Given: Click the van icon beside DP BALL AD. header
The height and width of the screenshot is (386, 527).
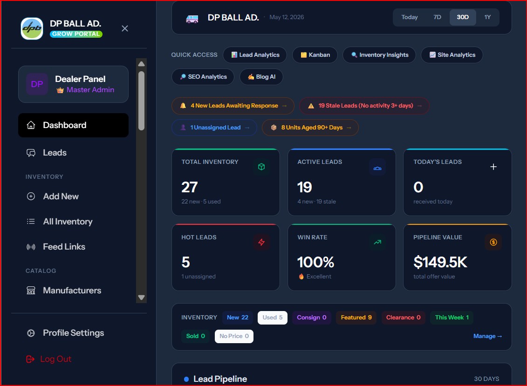Looking at the screenshot, I should pos(192,19).
